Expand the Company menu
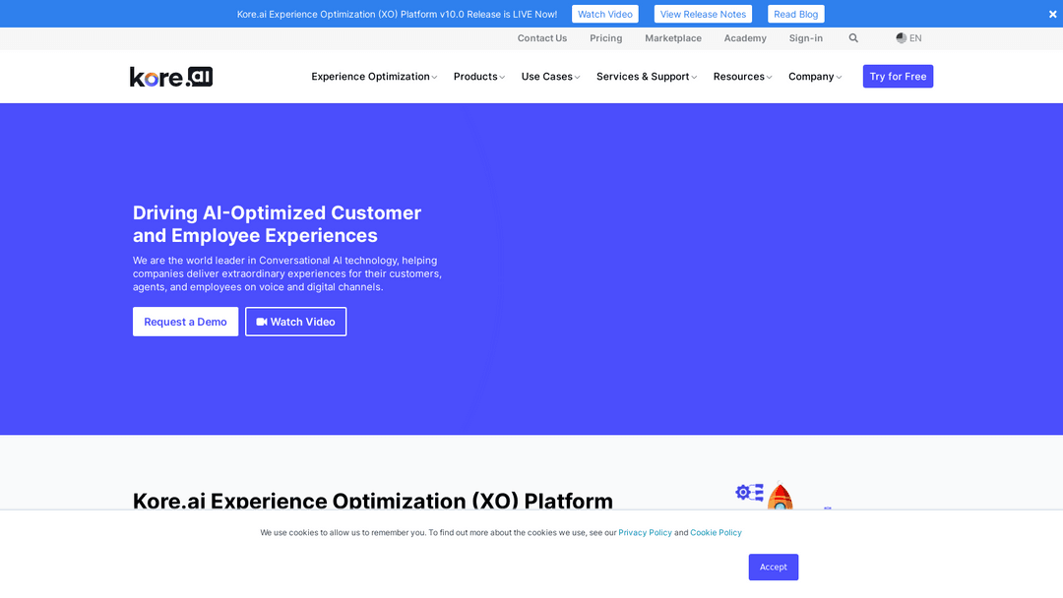This screenshot has height=598, width=1063. pyautogui.click(x=815, y=77)
